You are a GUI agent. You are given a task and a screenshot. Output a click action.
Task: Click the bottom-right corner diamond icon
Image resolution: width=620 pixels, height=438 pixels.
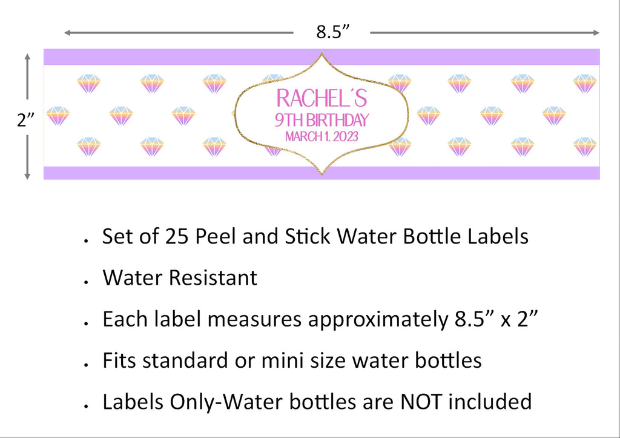tap(585, 147)
